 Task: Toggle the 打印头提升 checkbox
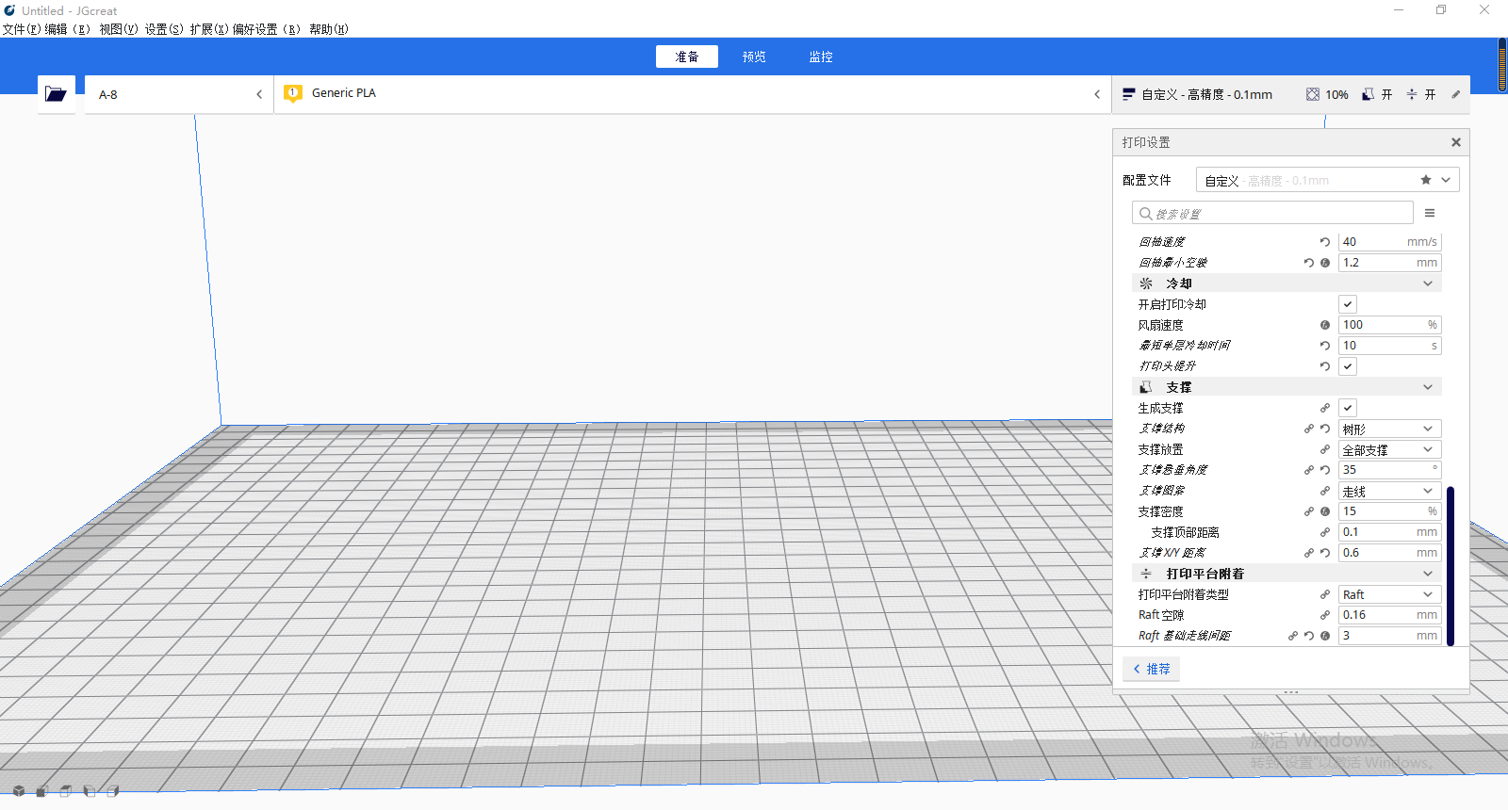tap(1348, 366)
